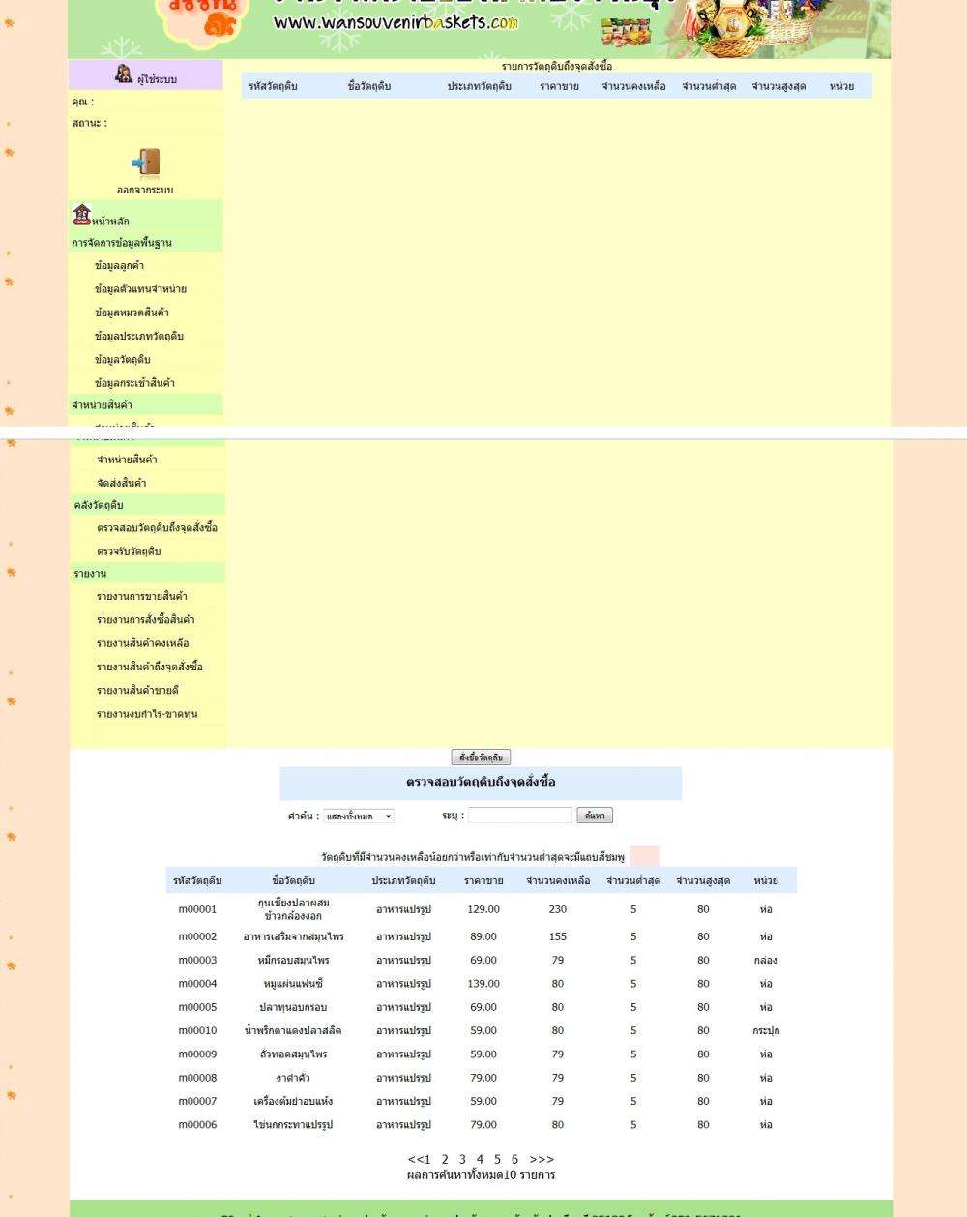Click material name ไข่นกกระทาแปรรูป
This screenshot has width=967, height=1217.
(x=293, y=1125)
